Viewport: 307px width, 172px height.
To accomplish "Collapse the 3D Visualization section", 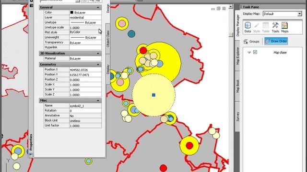I will [98, 54].
